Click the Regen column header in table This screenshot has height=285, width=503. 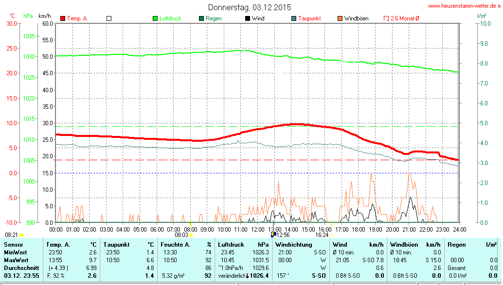click(x=456, y=244)
